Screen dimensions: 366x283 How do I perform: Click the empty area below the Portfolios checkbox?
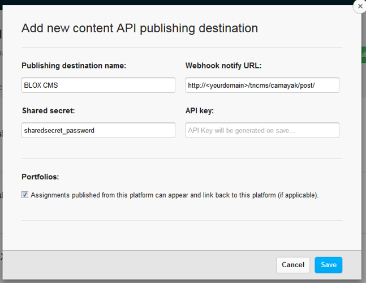[x=182, y=209]
